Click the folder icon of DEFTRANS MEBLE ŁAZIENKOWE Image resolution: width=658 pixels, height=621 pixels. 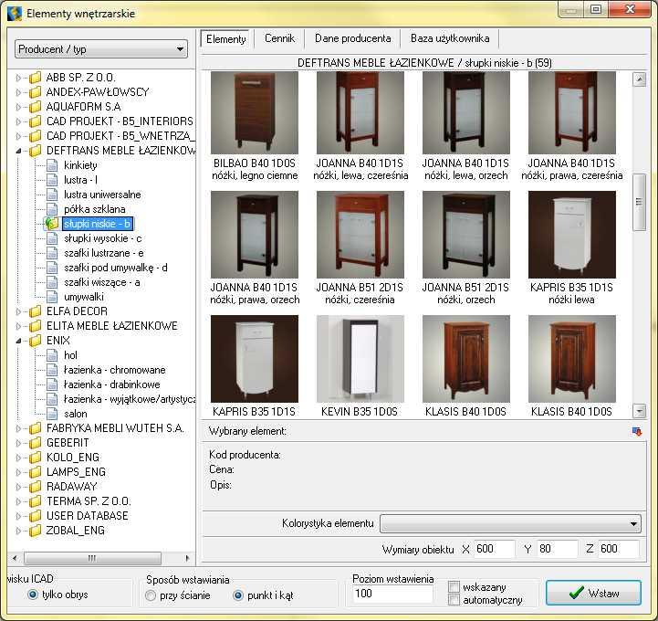click(36, 151)
